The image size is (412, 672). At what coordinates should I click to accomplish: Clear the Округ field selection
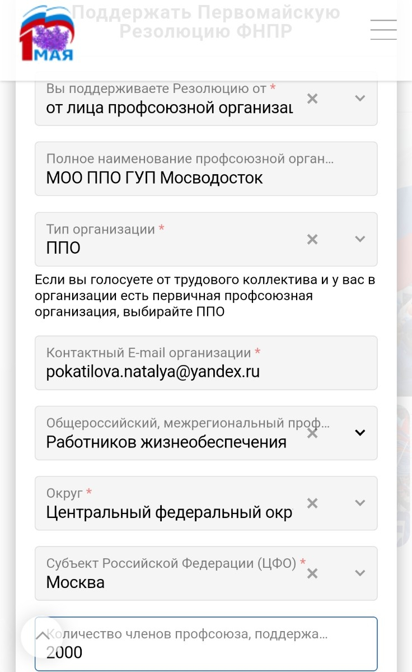pos(312,503)
